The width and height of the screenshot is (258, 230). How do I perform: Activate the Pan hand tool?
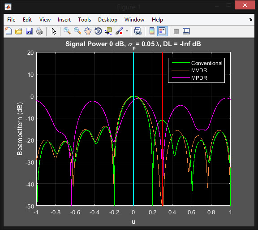click(88, 31)
